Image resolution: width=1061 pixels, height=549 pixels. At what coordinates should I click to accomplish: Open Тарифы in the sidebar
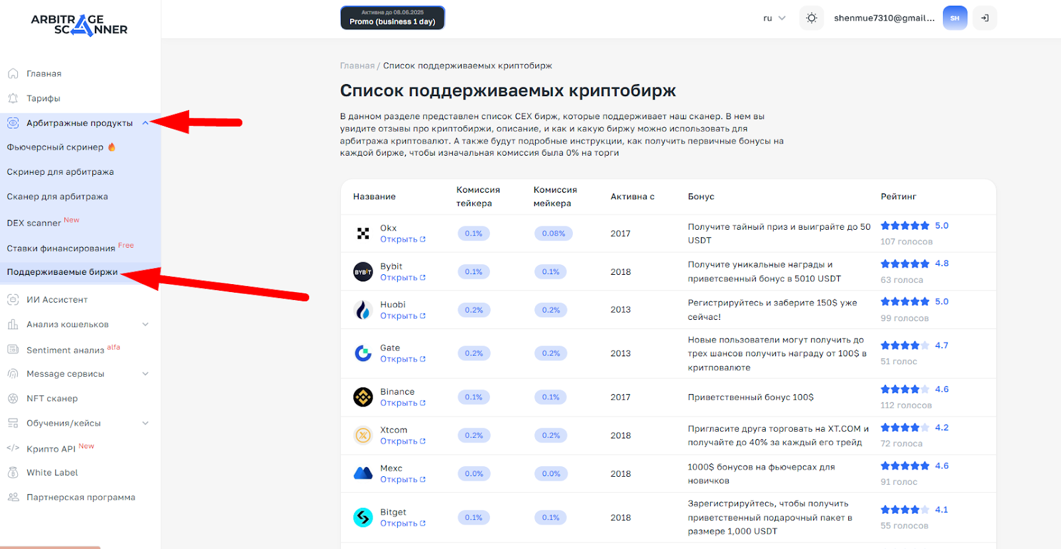(43, 99)
